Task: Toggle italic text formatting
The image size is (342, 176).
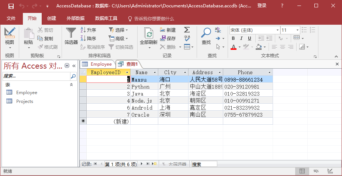Action: click(241, 38)
